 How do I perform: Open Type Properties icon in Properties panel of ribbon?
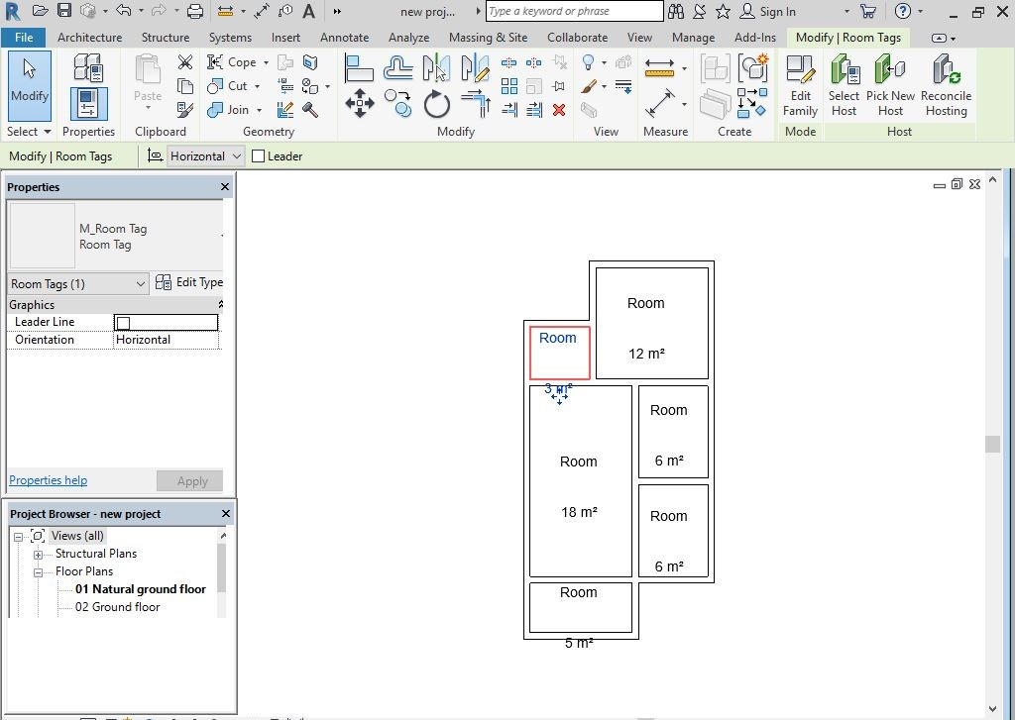click(88, 68)
